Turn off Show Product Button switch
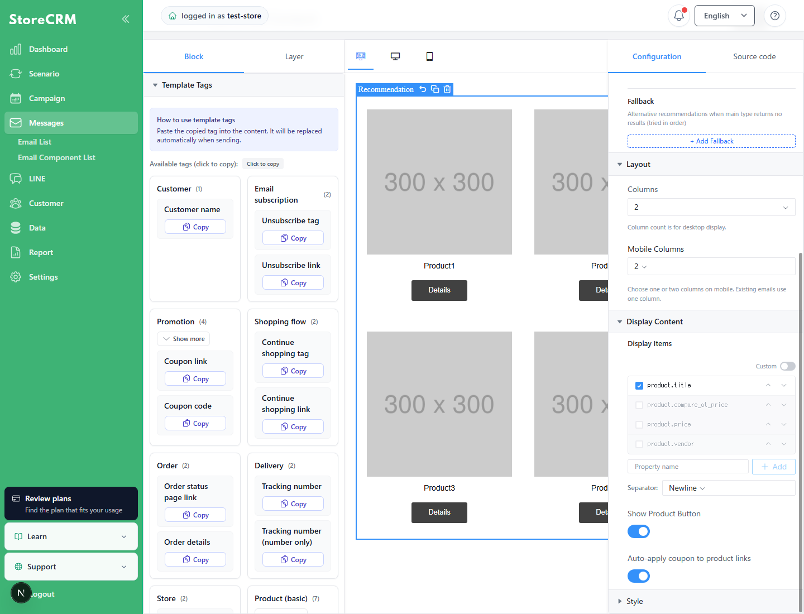Screen dimensions: 804x614 tap(639, 531)
